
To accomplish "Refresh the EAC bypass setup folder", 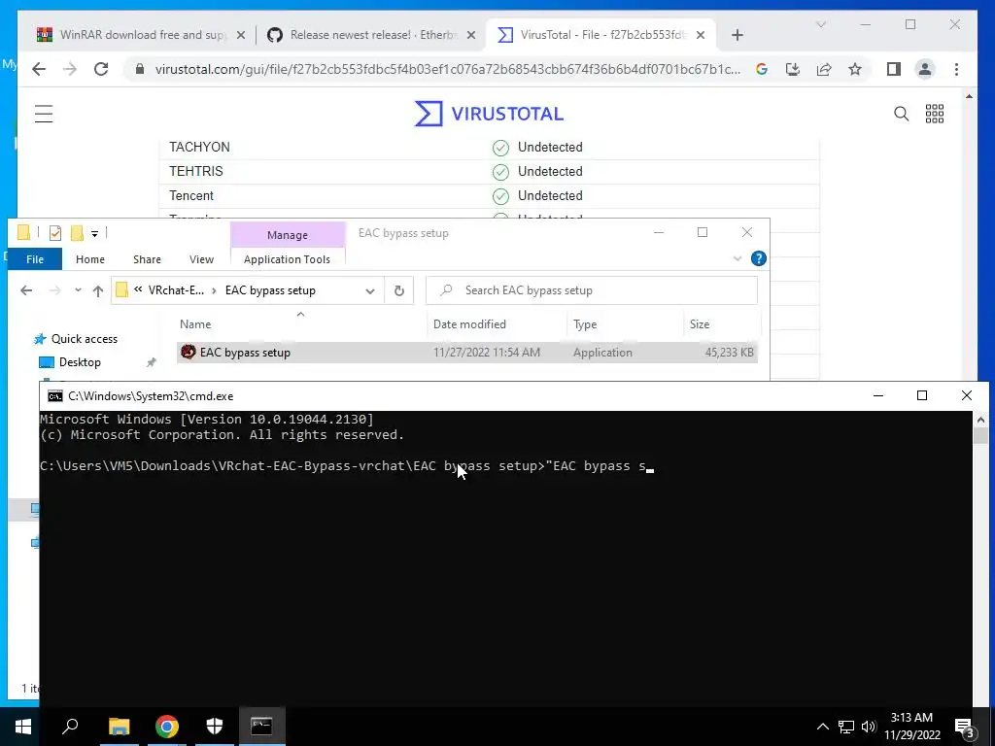I will (399, 290).
